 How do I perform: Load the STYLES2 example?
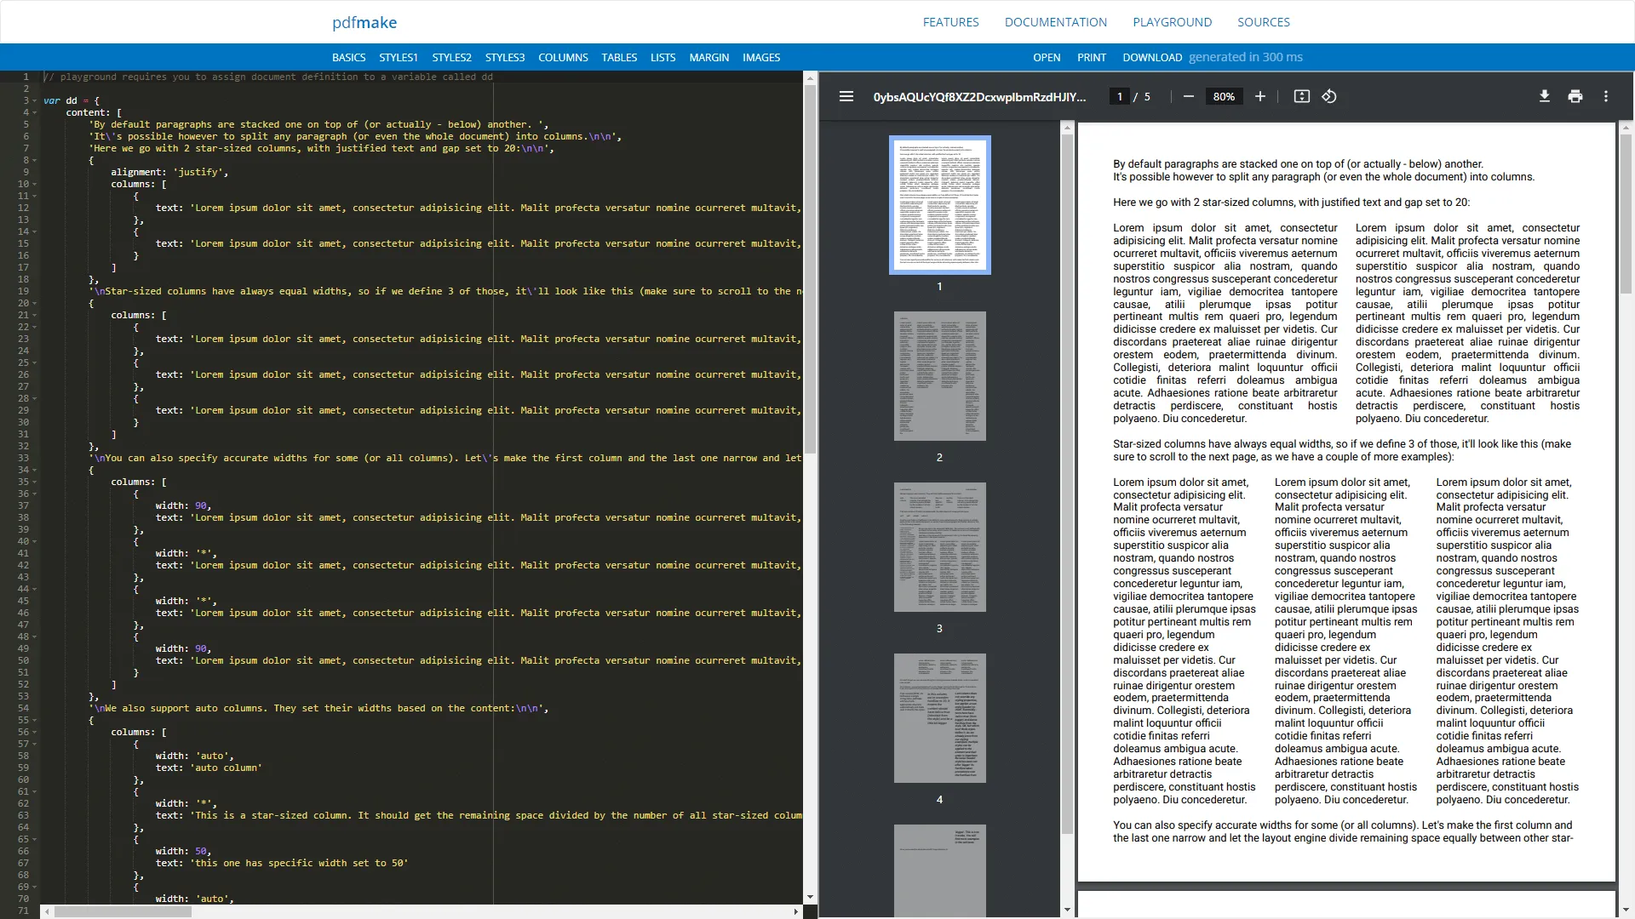coord(451,57)
